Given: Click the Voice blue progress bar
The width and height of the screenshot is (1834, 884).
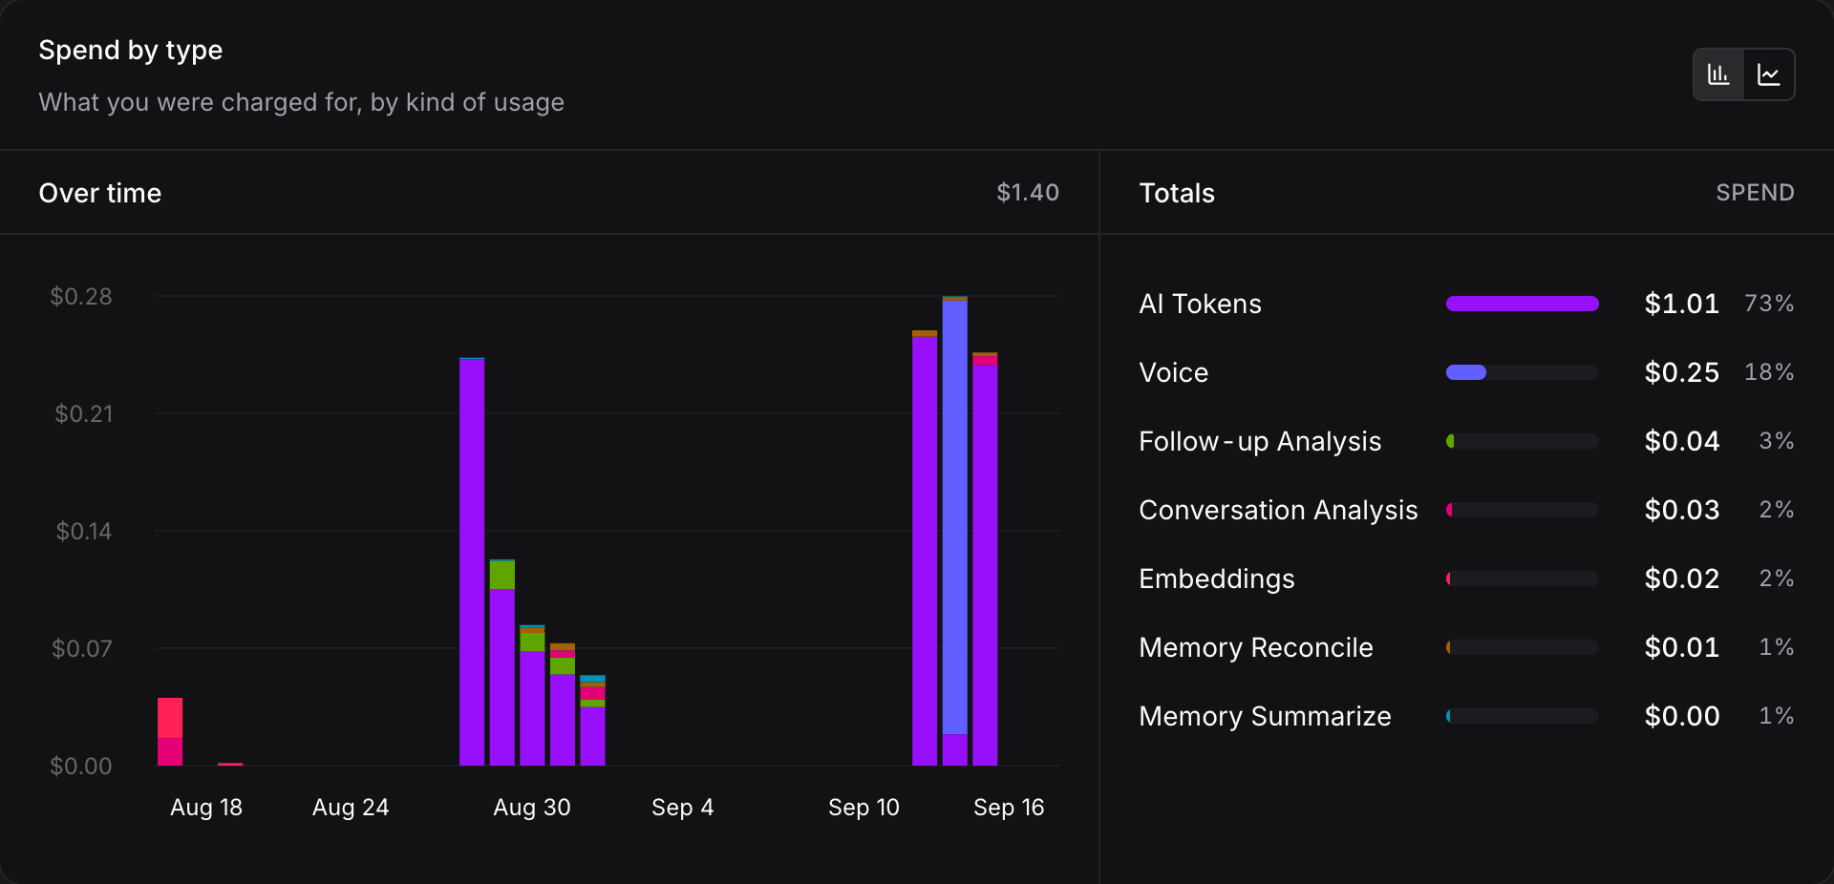Looking at the screenshot, I should click(x=1523, y=372).
